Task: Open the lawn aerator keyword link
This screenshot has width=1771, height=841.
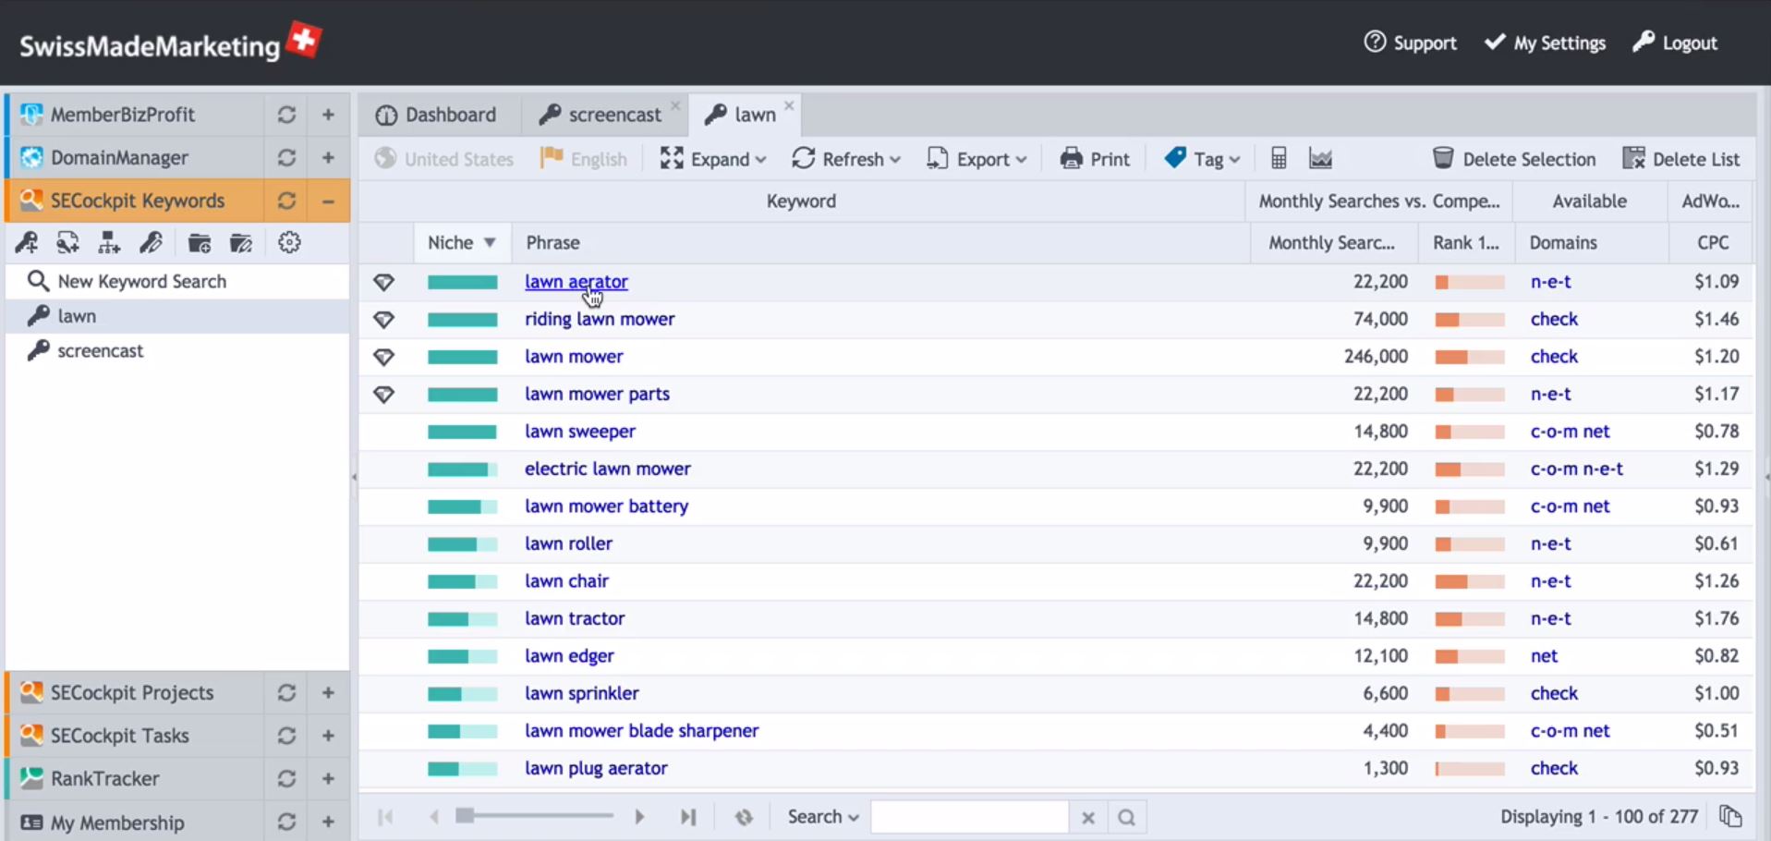Action: coord(576,282)
